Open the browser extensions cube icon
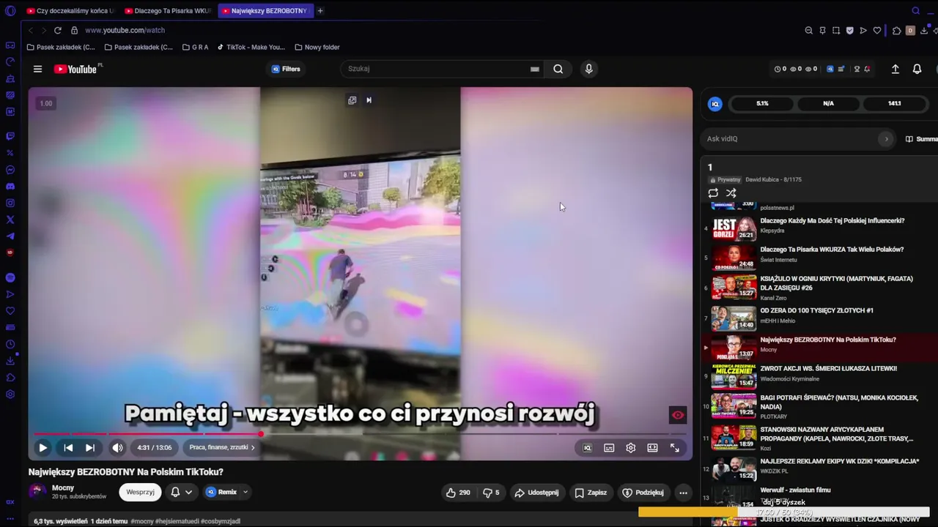Viewport: 938px width, 527px height. click(x=896, y=30)
